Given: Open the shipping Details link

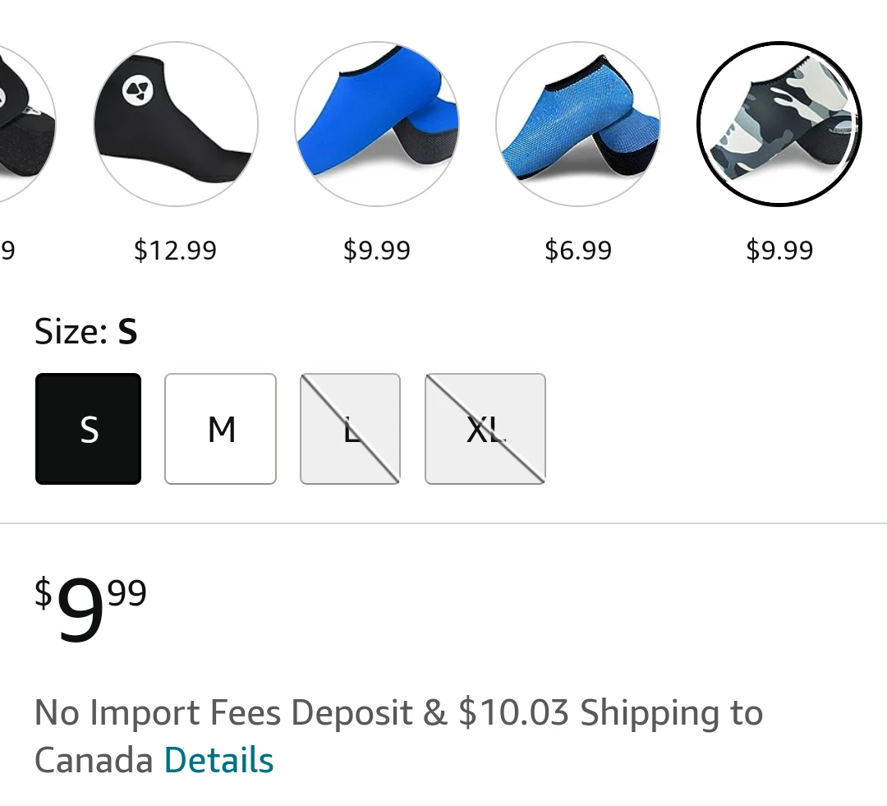Looking at the screenshot, I should point(218,760).
